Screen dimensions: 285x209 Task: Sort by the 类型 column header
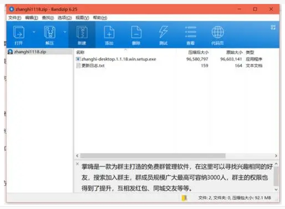point(250,52)
